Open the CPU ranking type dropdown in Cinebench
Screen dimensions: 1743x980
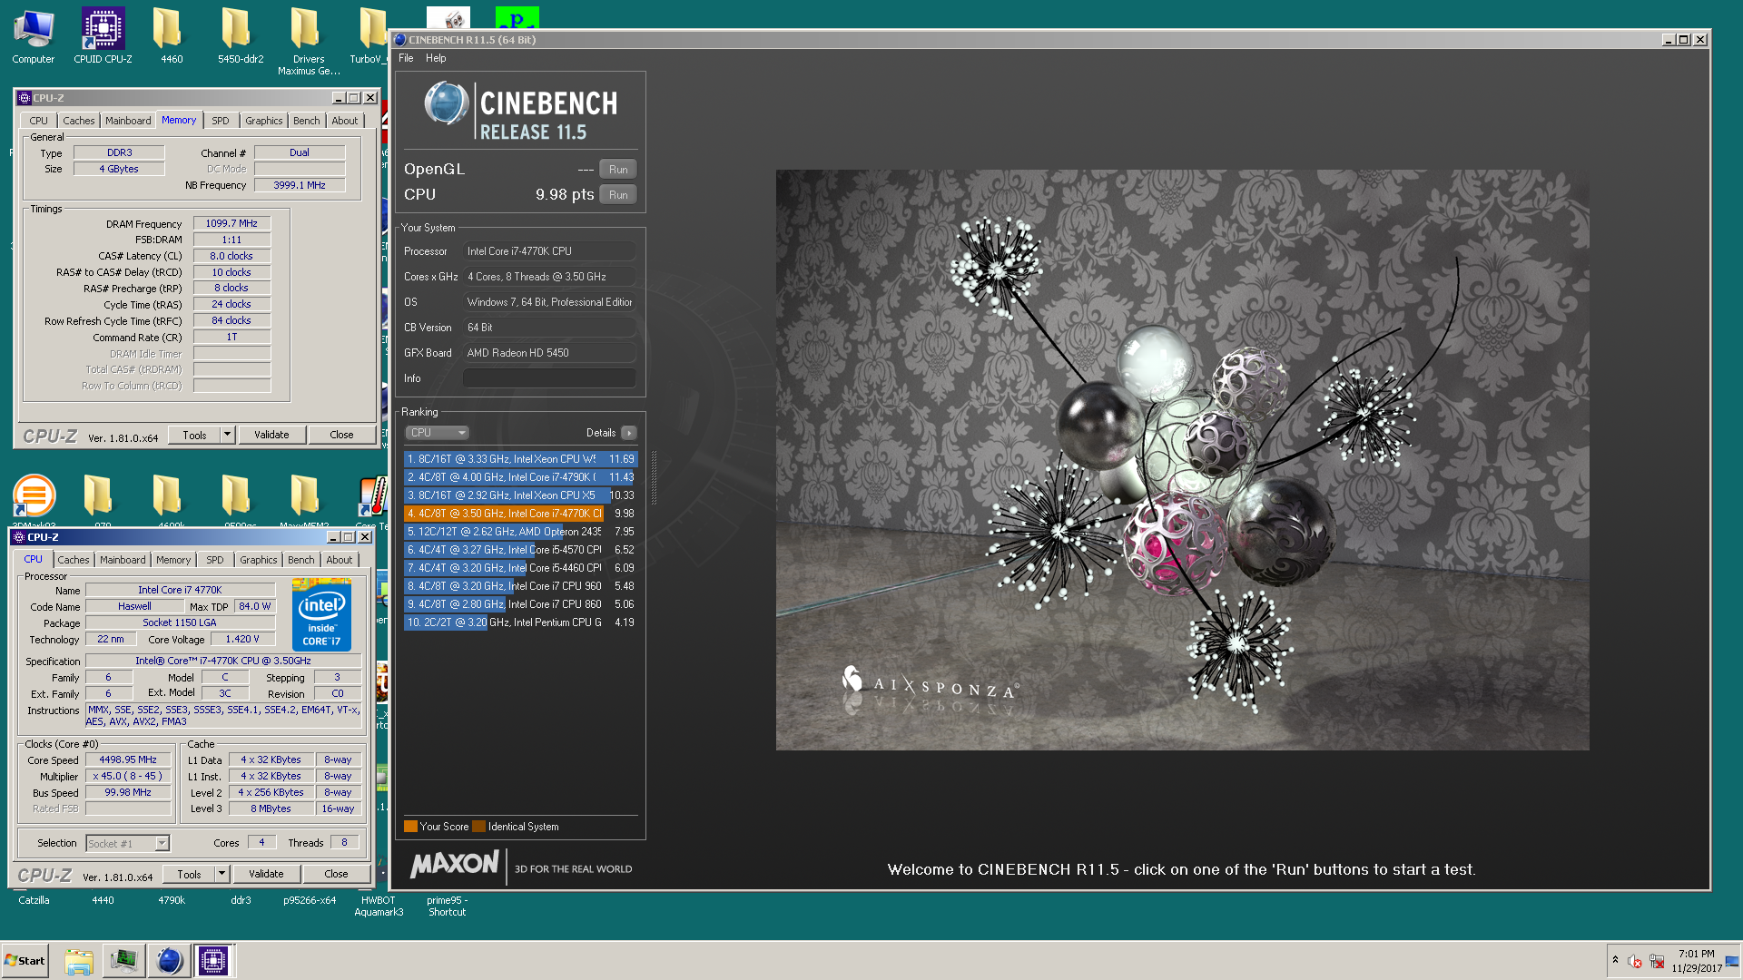(x=437, y=433)
